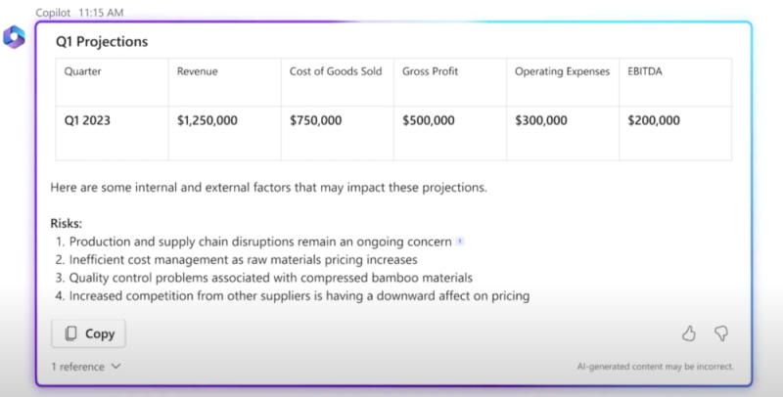Click the Operating Expenses header cell
The width and height of the screenshot is (783, 397).
[562, 71]
